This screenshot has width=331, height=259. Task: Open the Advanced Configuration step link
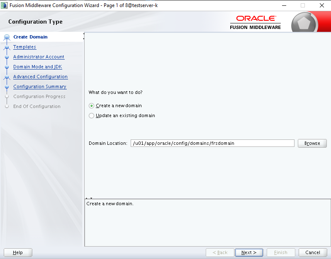coord(40,77)
